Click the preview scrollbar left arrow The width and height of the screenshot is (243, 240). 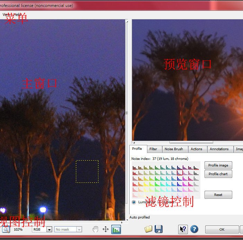134,143
